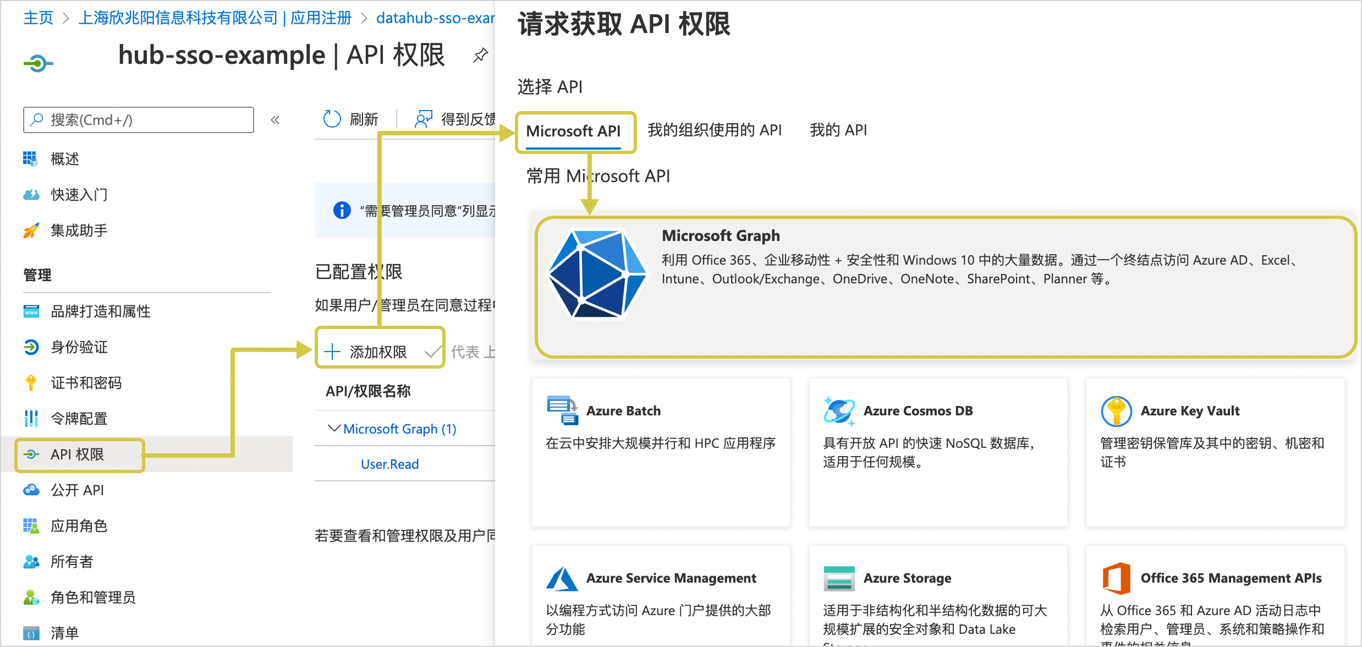Click the authentication arrow icon in sidebar
1362x647 pixels.
(31, 347)
